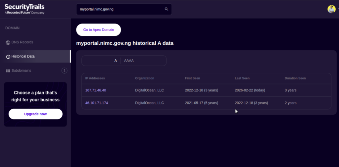
Task: Click the First Seen column header
Action: click(x=192, y=78)
